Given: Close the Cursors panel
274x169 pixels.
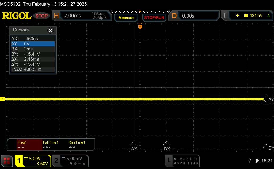Looking at the screenshot, I should [x=51, y=30].
